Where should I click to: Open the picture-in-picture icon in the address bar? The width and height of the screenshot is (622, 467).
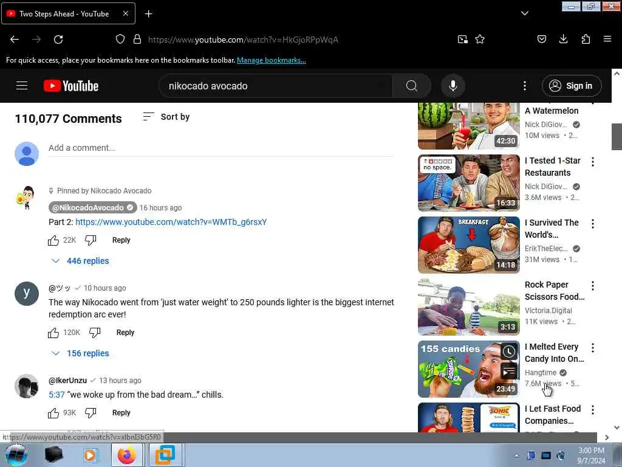point(462,40)
